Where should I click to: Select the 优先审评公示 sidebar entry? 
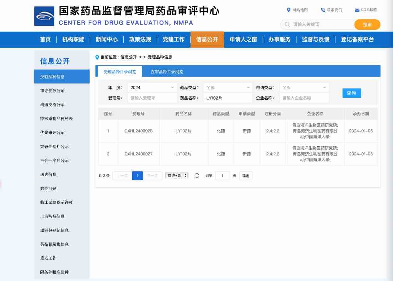pyautogui.click(x=54, y=133)
